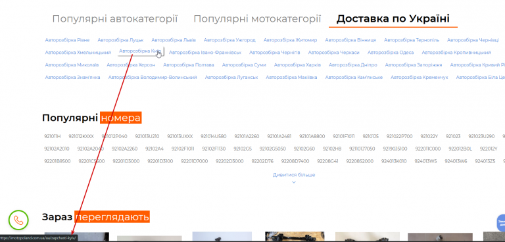Screen dimensions: 505x242
Task: Open Авторозбірка Вінниця link
Action: [x=350, y=40]
